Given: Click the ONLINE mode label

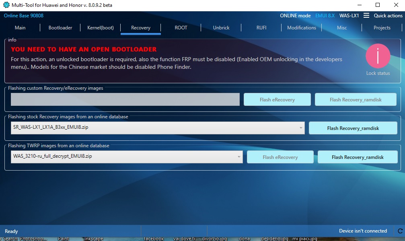Looking at the screenshot, I should [295, 16].
